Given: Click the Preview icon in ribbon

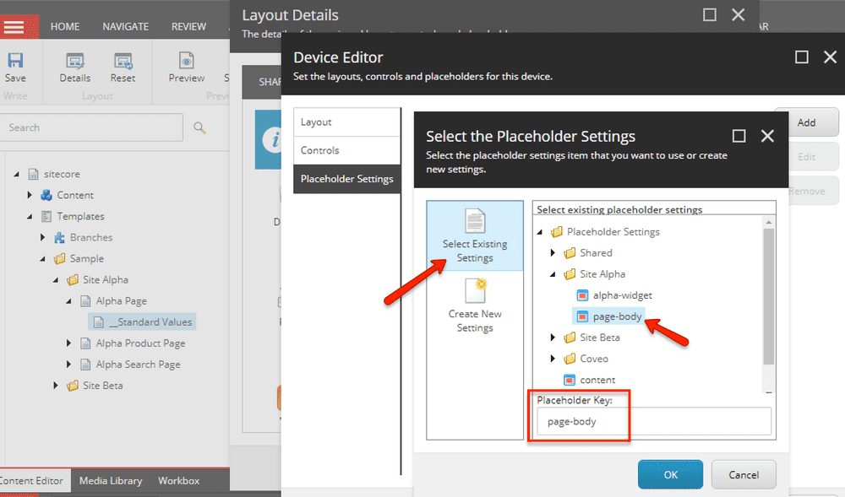Looking at the screenshot, I should click(x=187, y=62).
